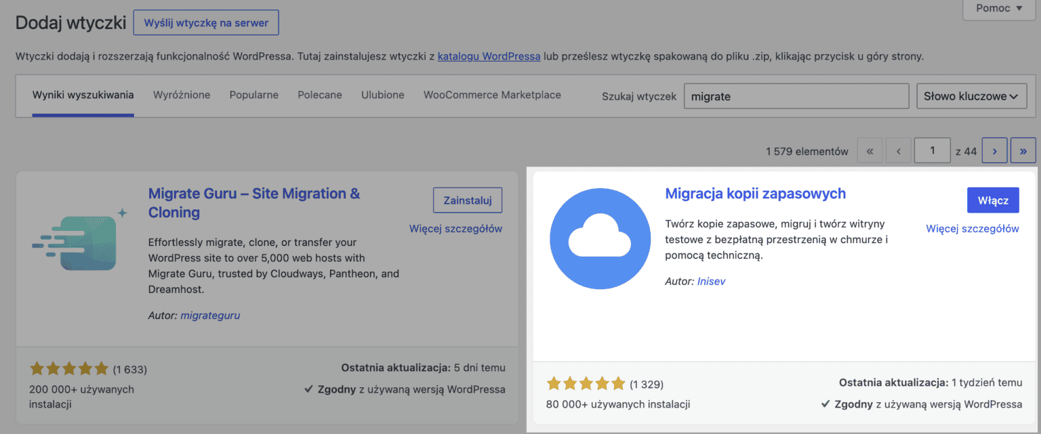The height and width of the screenshot is (434, 1041).
Task: Open katalogu WordPressa link
Action: (489, 56)
